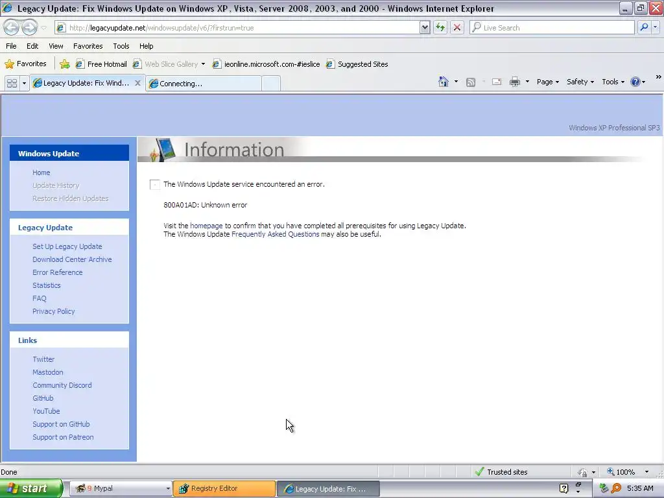664x498 pixels.
Task: Open the 100% zoom level control
Action: click(x=628, y=472)
